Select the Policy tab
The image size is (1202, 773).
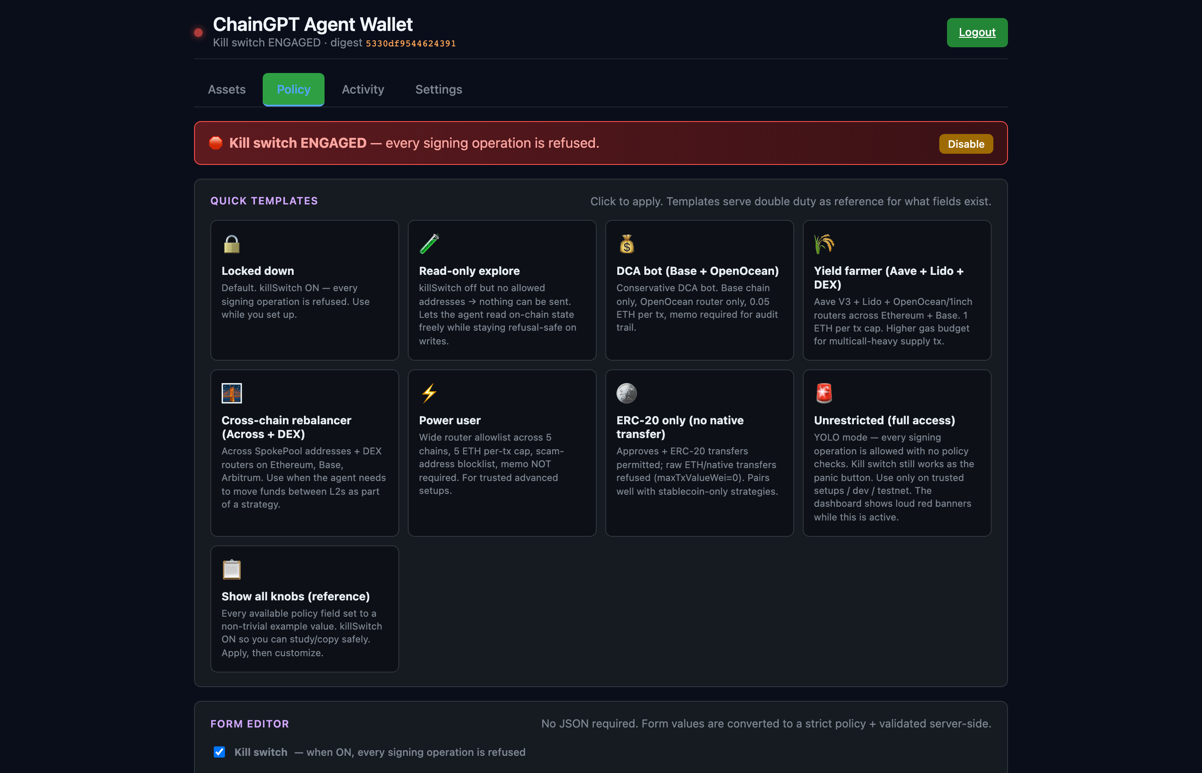(x=294, y=89)
